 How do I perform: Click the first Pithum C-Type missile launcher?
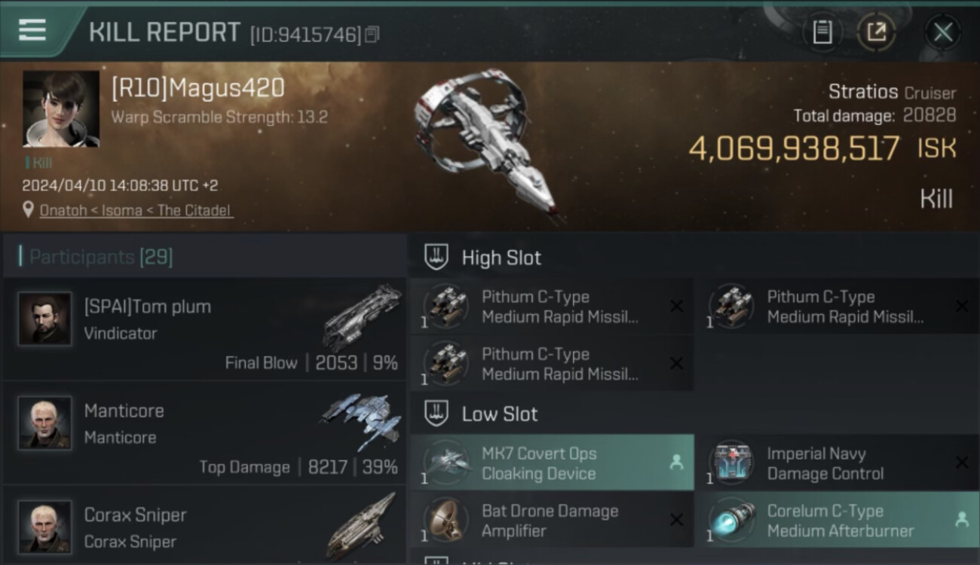(552, 307)
